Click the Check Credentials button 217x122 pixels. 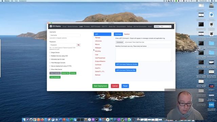point(55,73)
